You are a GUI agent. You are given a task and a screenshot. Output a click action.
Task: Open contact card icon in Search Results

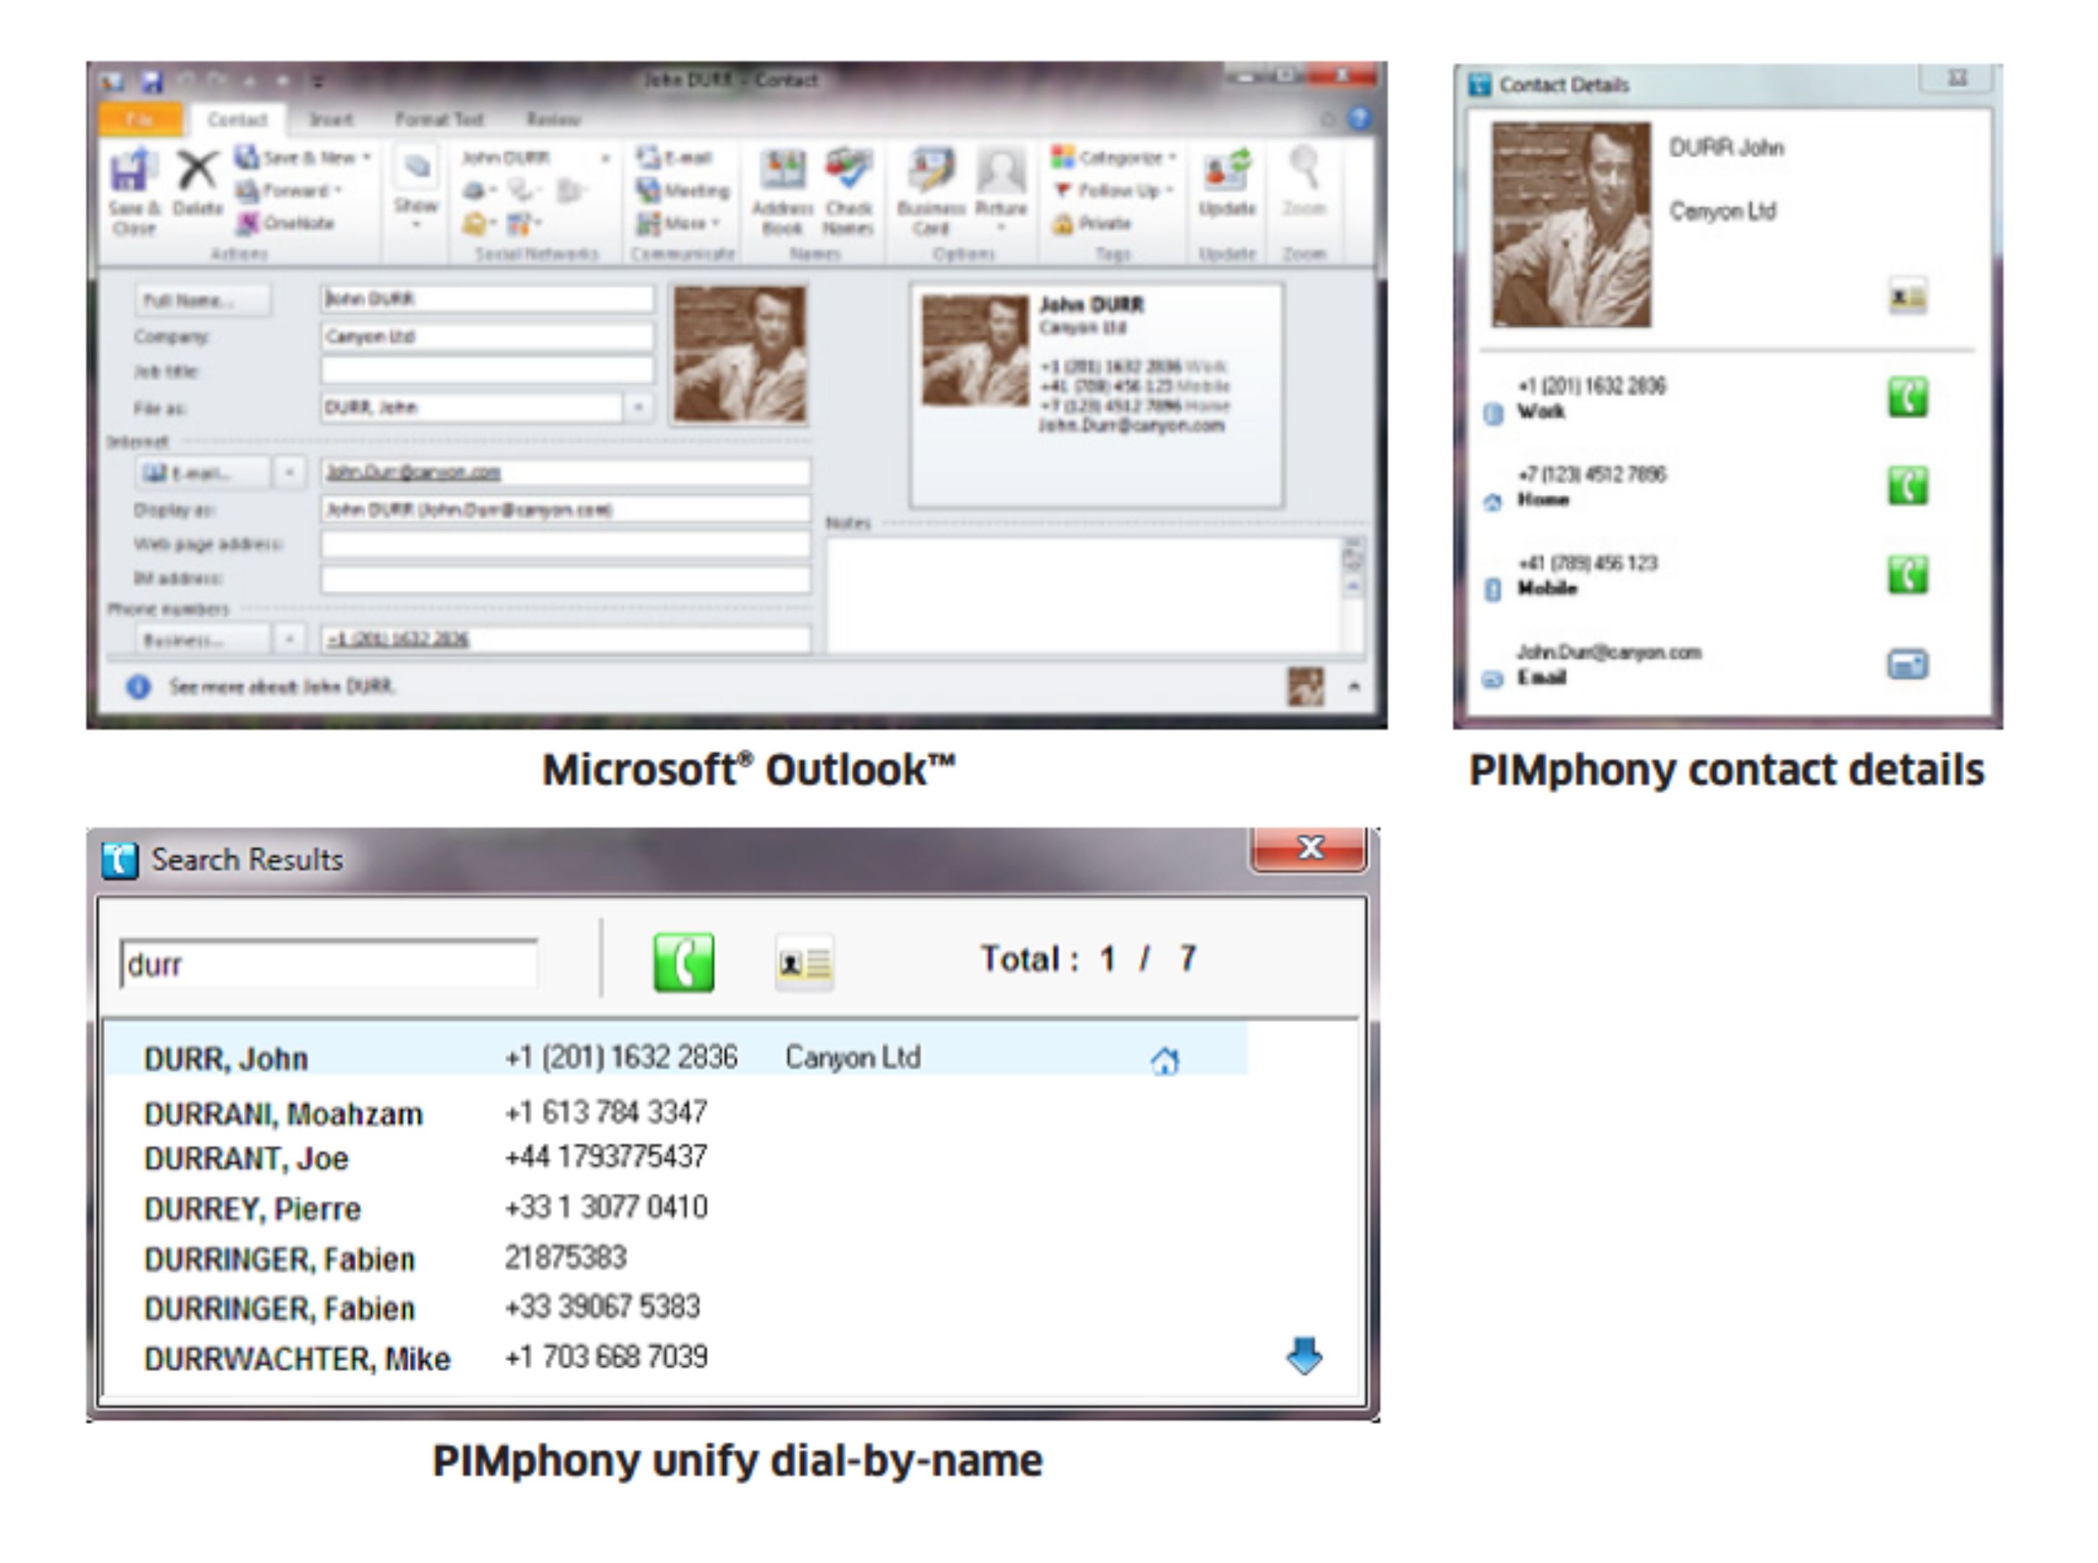point(803,963)
